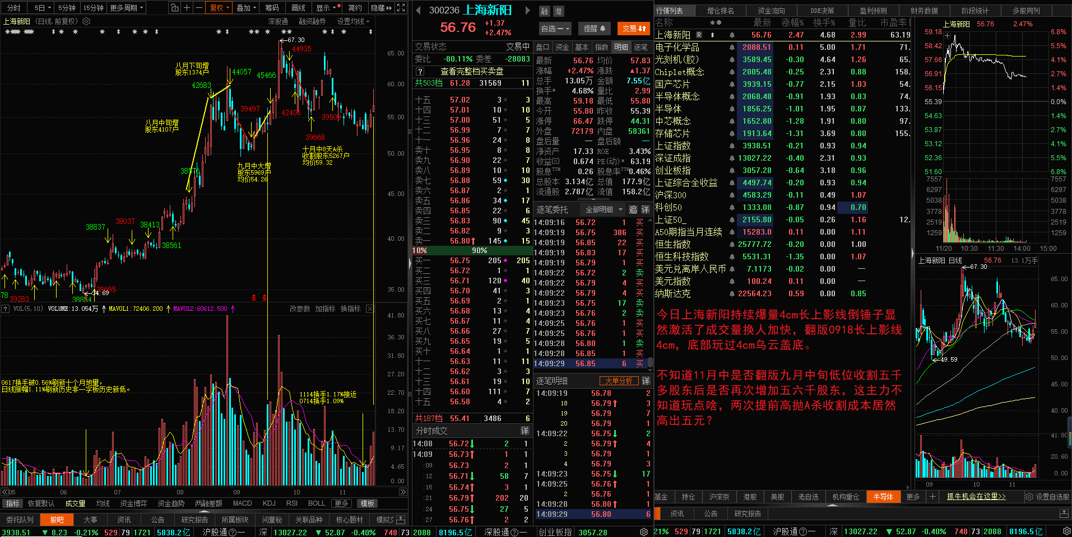Toggle 融资融券 overlay on chart

[312, 21]
